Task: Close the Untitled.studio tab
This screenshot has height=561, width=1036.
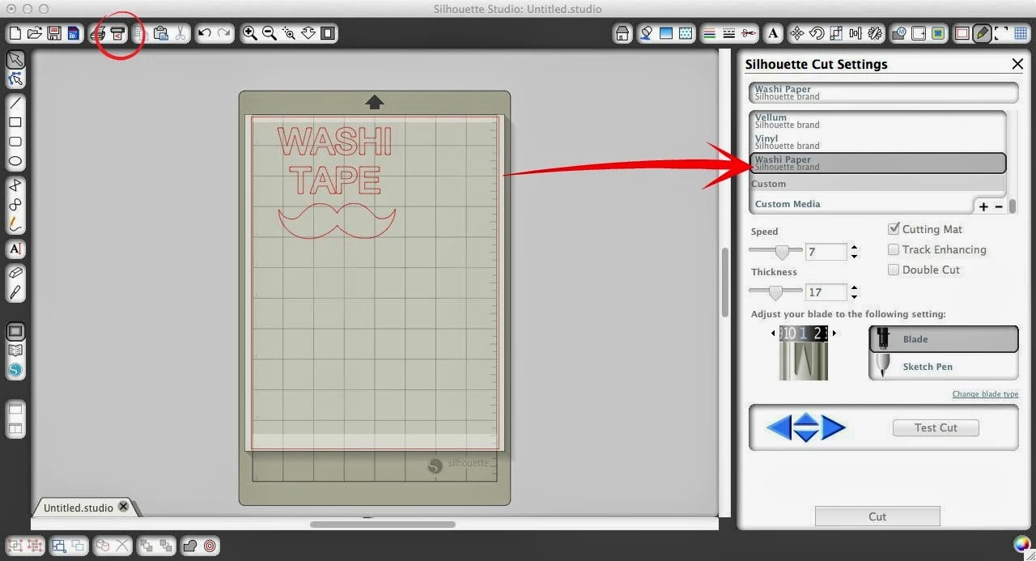Action: click(124, 507)
